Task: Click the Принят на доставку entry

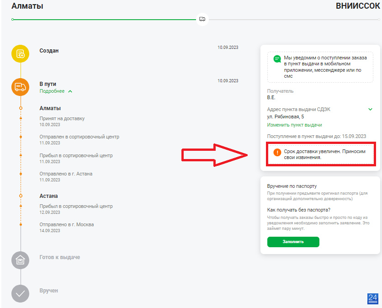Action: 62,121
